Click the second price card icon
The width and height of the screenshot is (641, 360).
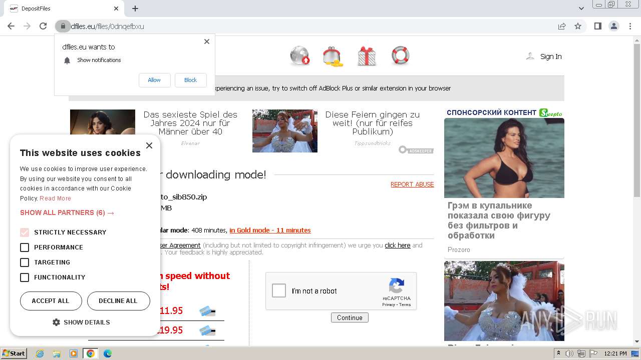pyautogui.click(x=207, y=330)
